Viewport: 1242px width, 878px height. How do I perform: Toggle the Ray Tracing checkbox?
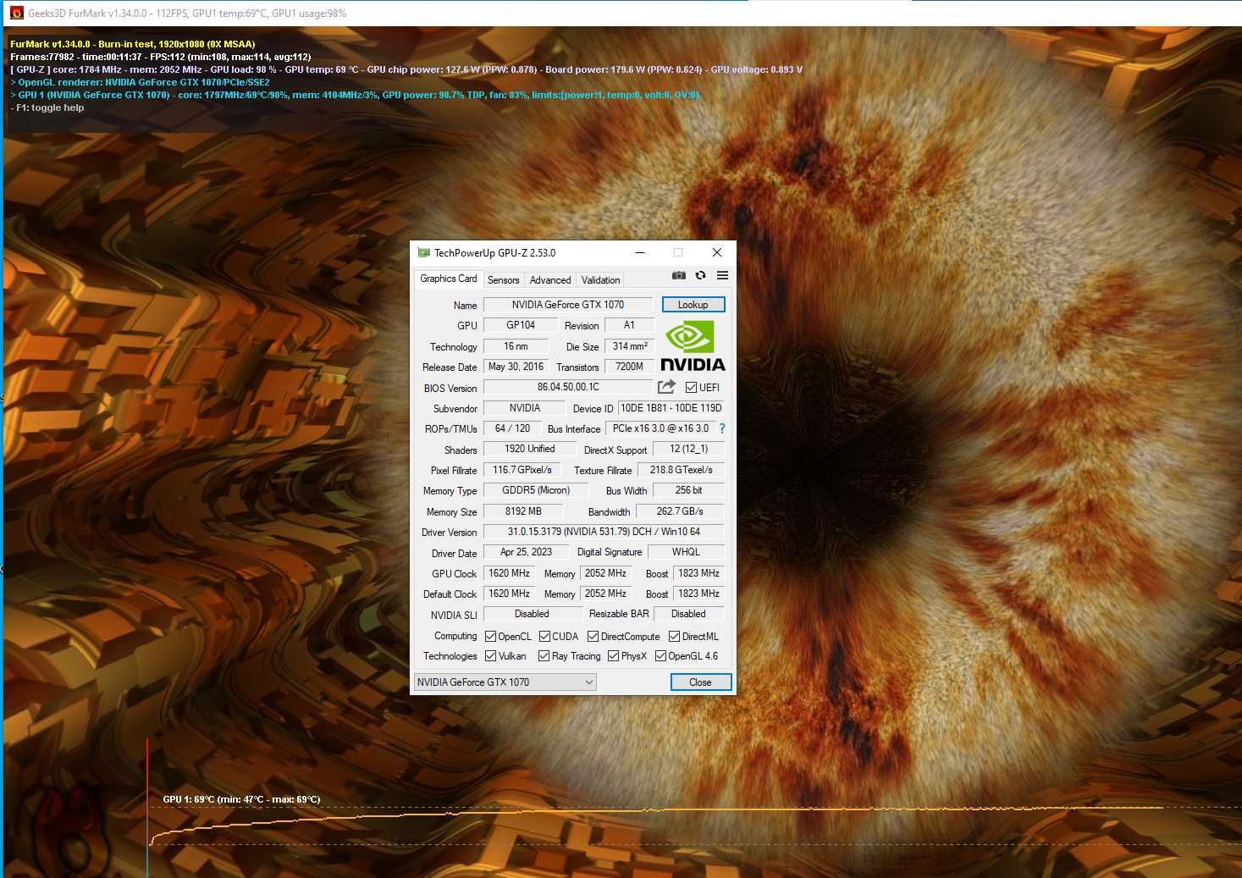pyautogui.click(x=544, y=656)
